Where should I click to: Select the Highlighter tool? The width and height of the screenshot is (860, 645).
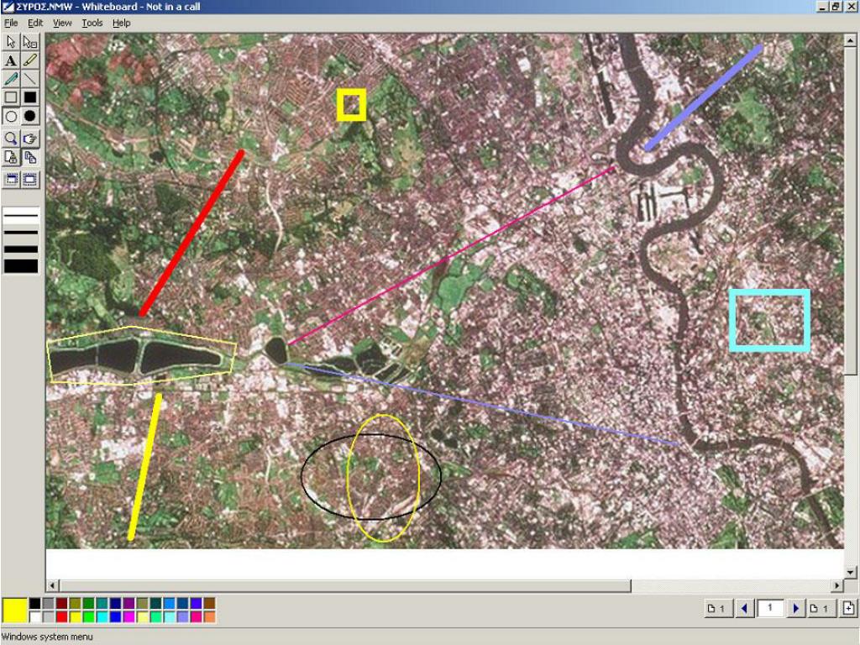[x=29, y=60]
